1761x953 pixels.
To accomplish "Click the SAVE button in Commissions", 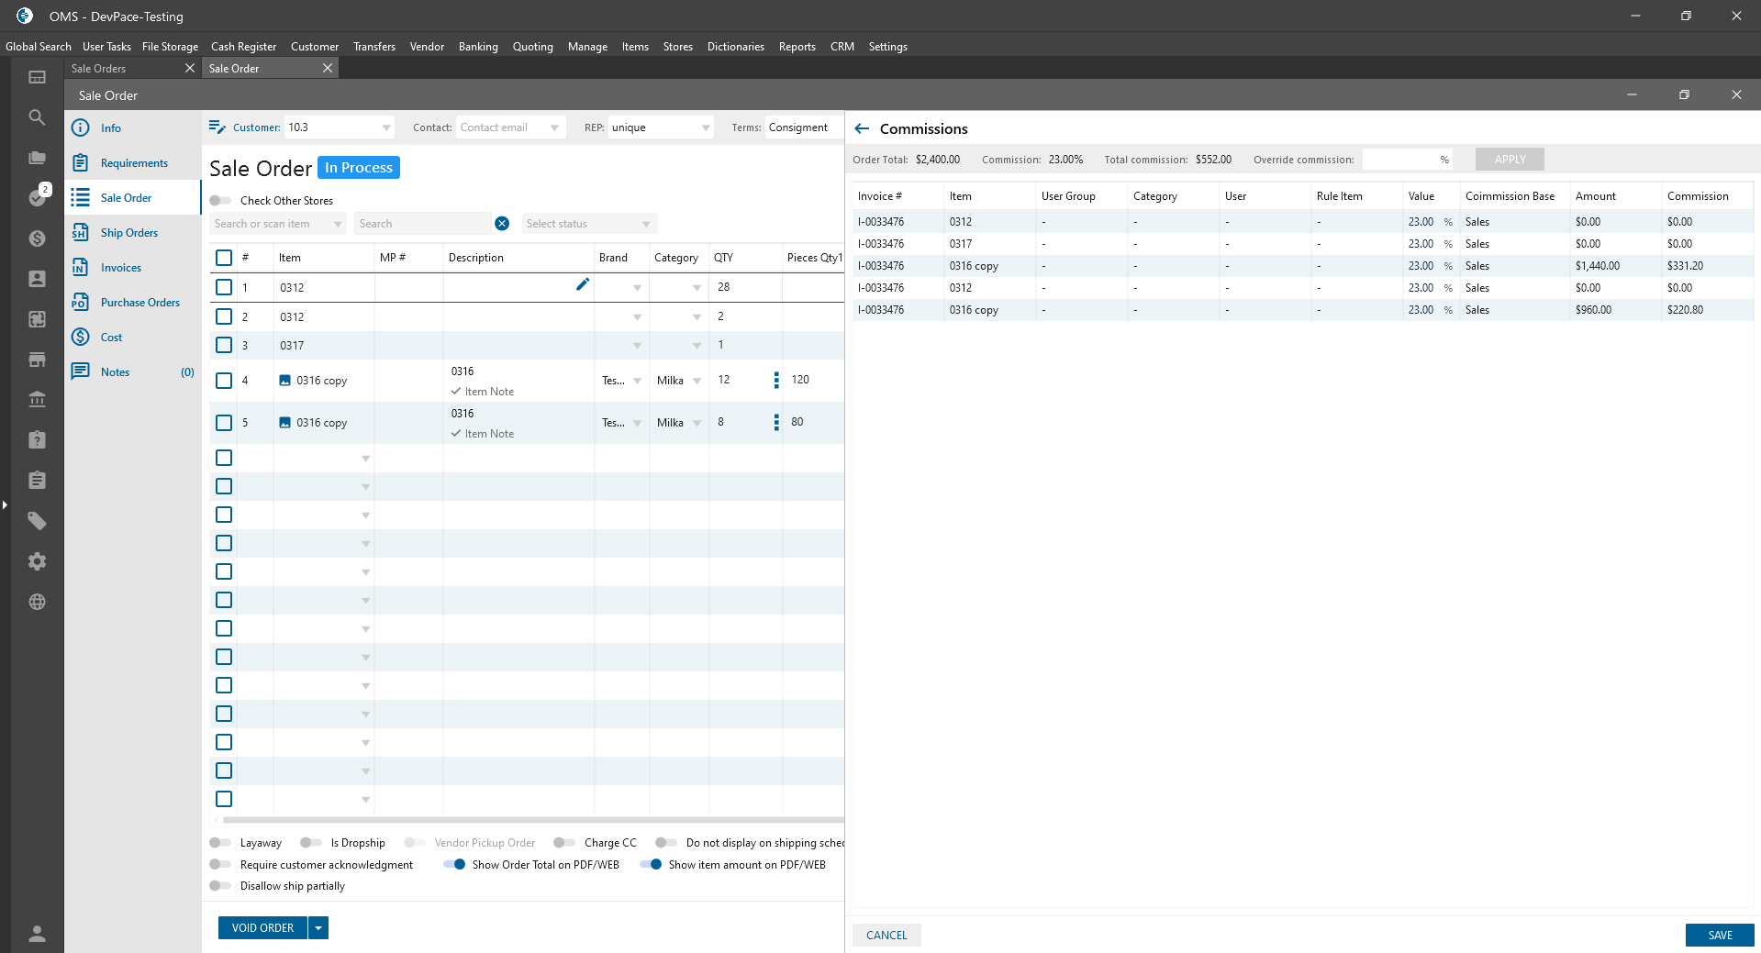I will coord(1719,935).
